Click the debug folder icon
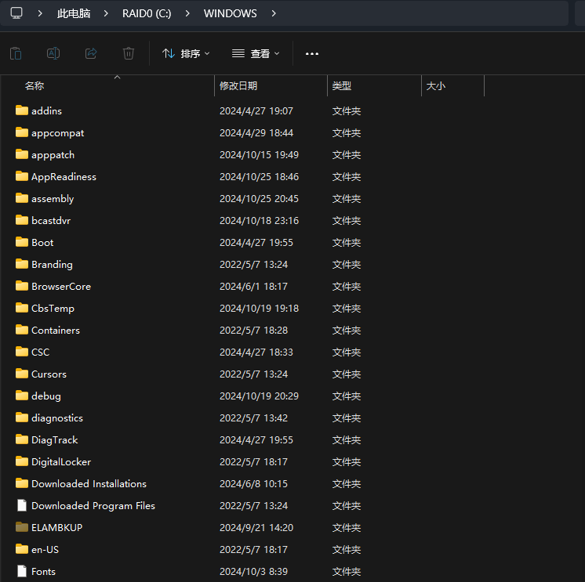585x582 pixels. coord(22,396)
